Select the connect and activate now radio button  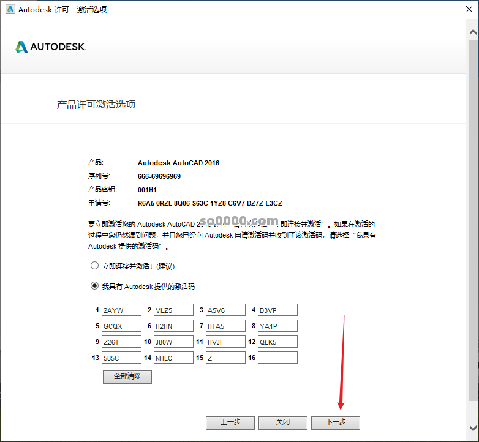click(94, 266)
